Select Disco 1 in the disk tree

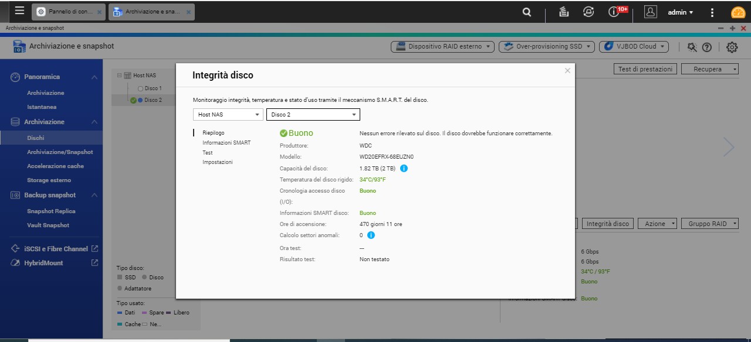coord(153,88)
